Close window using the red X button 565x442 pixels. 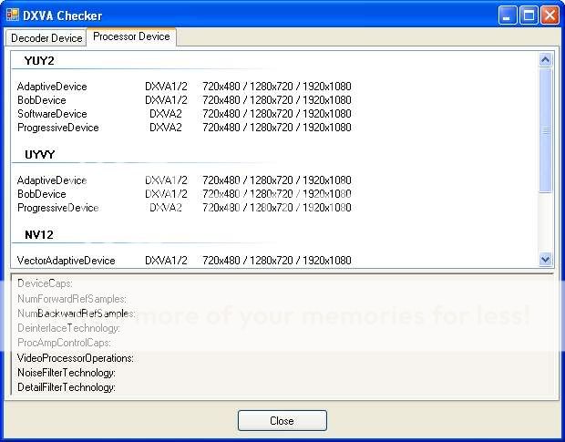pyautogui.click(x=550, y=15)
